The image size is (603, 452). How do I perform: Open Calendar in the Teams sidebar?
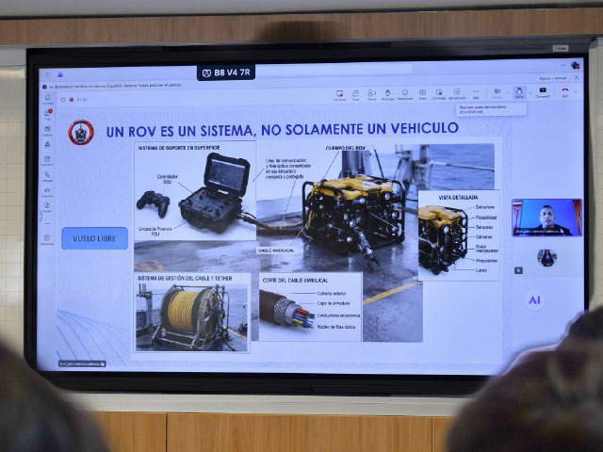[47, 160]
